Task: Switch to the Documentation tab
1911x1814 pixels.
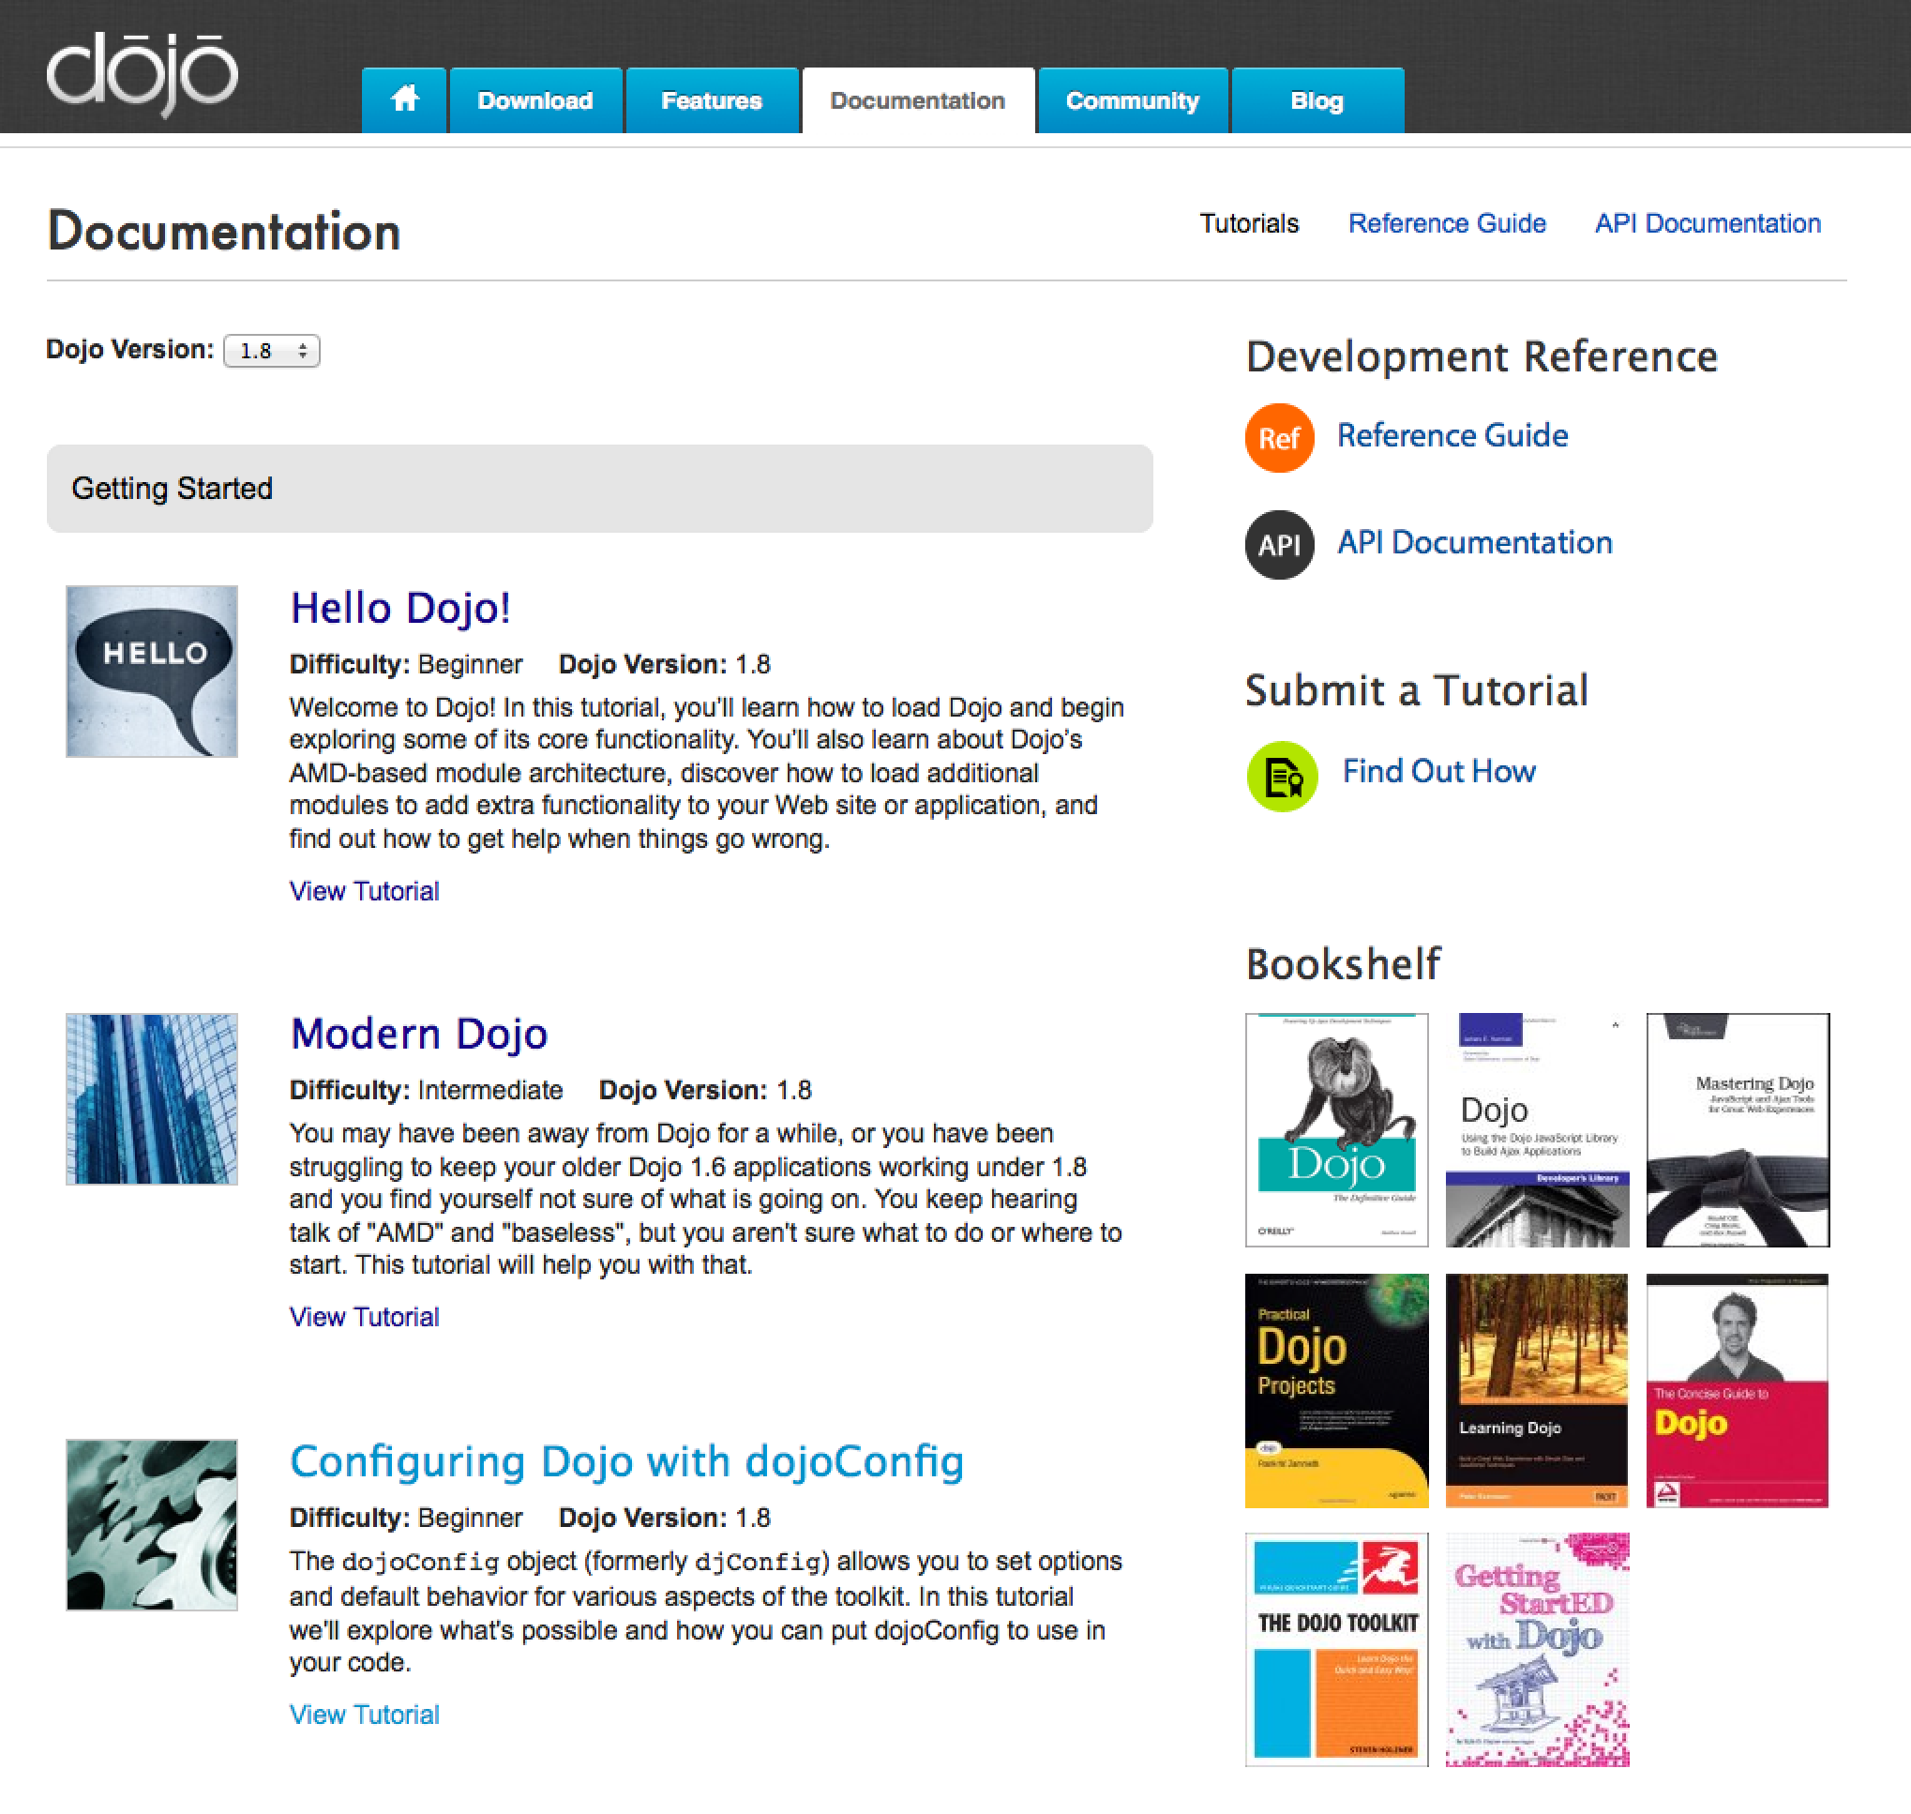Action: (916, 99)
